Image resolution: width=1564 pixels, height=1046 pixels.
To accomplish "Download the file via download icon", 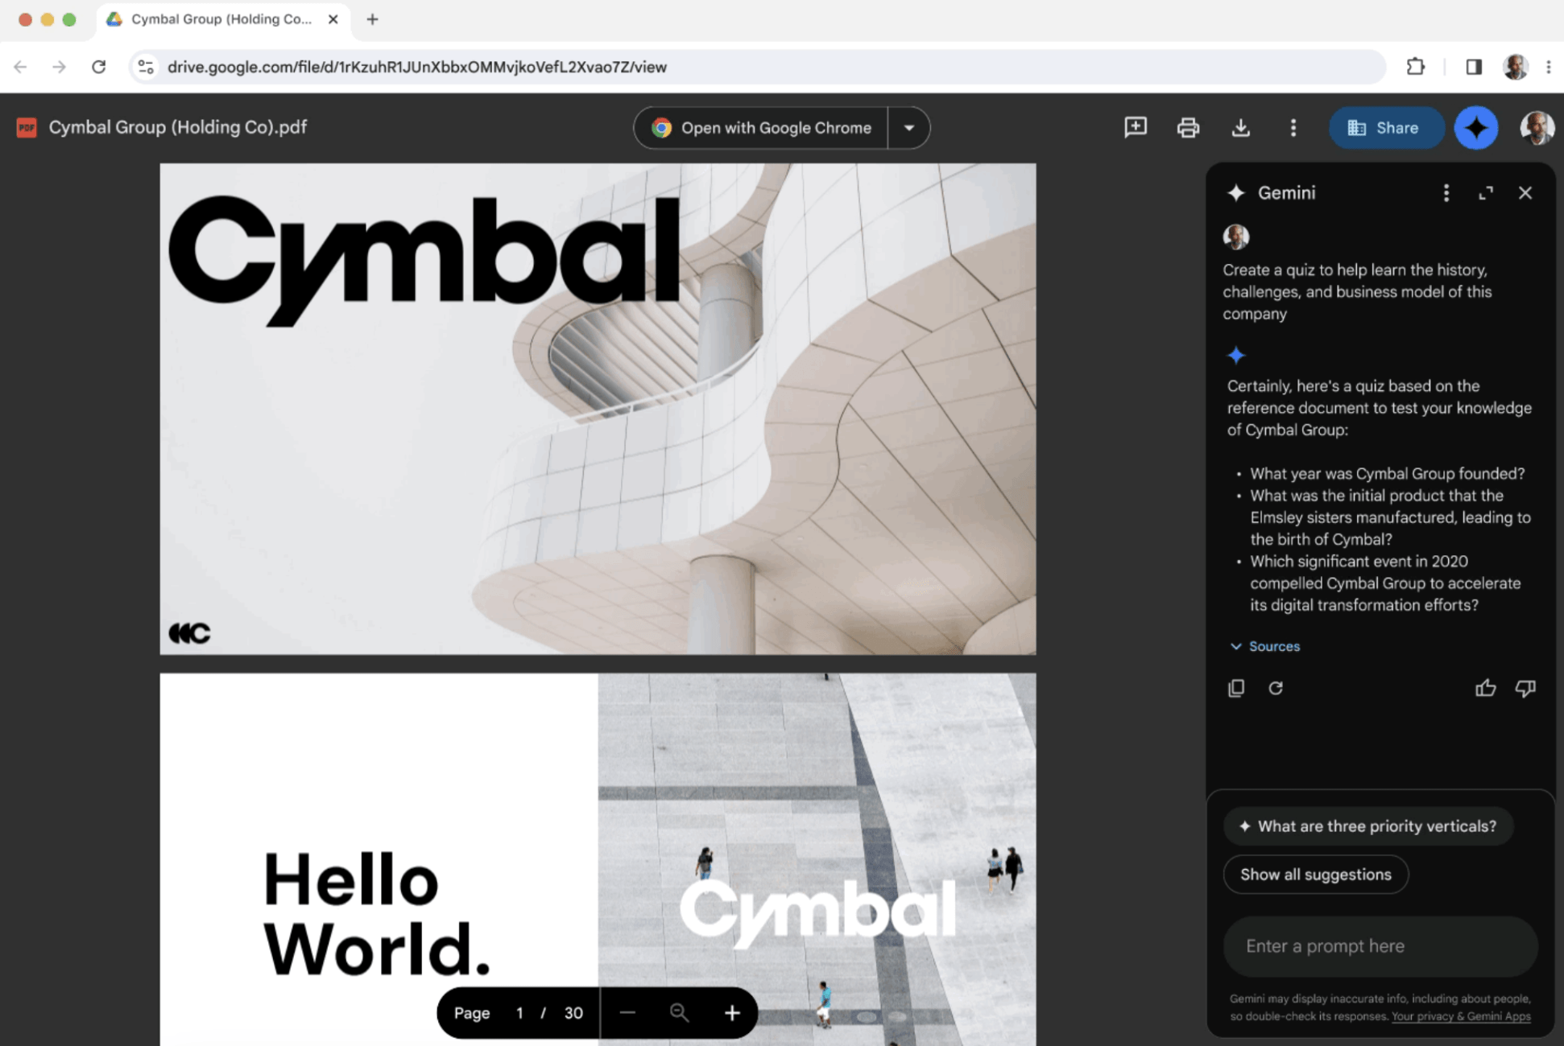I will pyautogui.click(x=1241, y=127).
